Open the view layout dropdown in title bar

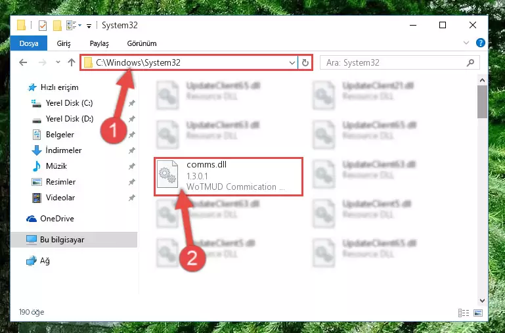tap(74, 25)
